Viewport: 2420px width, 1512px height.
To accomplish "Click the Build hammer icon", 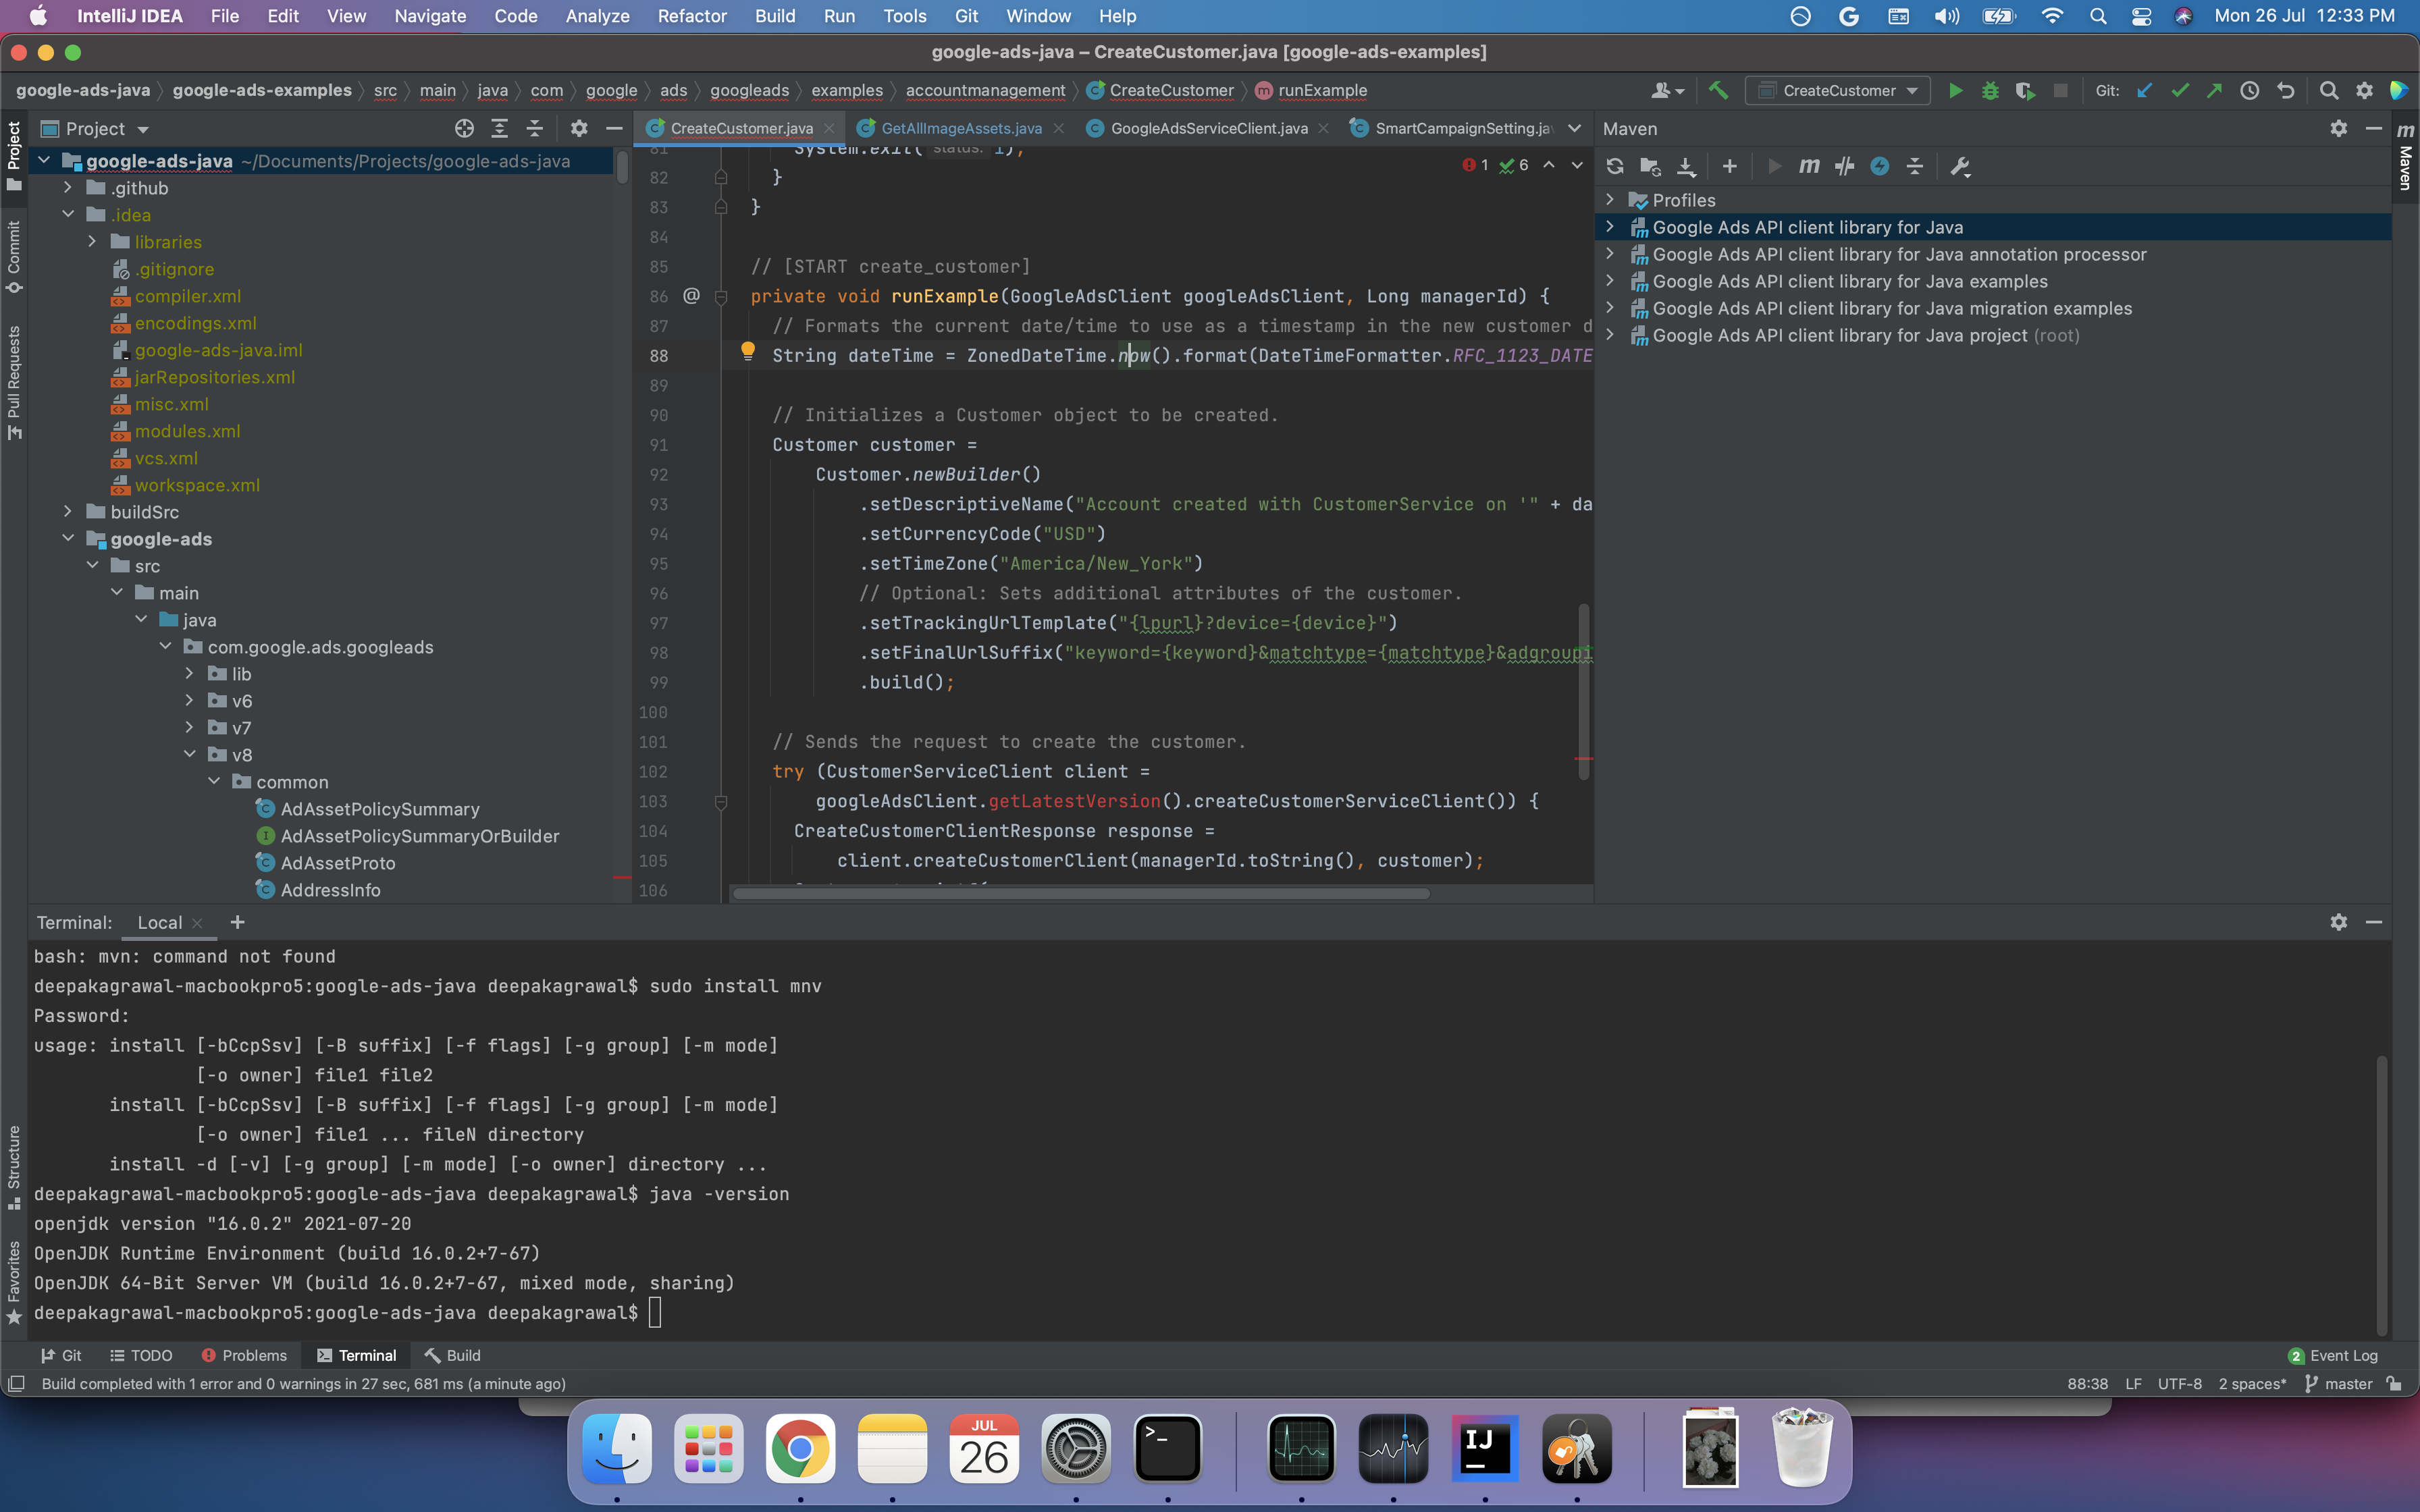I will tap(1718, 91).
